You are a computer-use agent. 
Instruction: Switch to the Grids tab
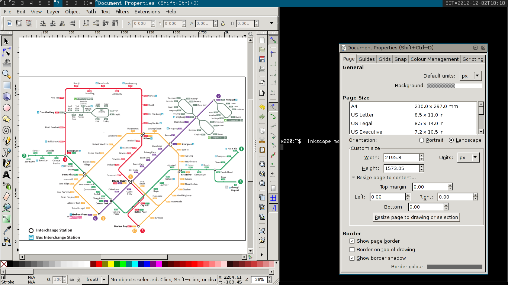pyautogui.click(x=385, y=59)
